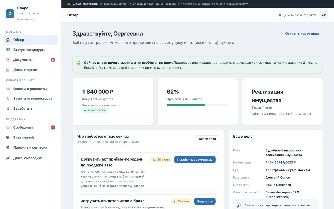This screenshot has height=209, width=334.
Task: Open Статус процедуры section
Action: pyautogui.click(x=31, y=50)
